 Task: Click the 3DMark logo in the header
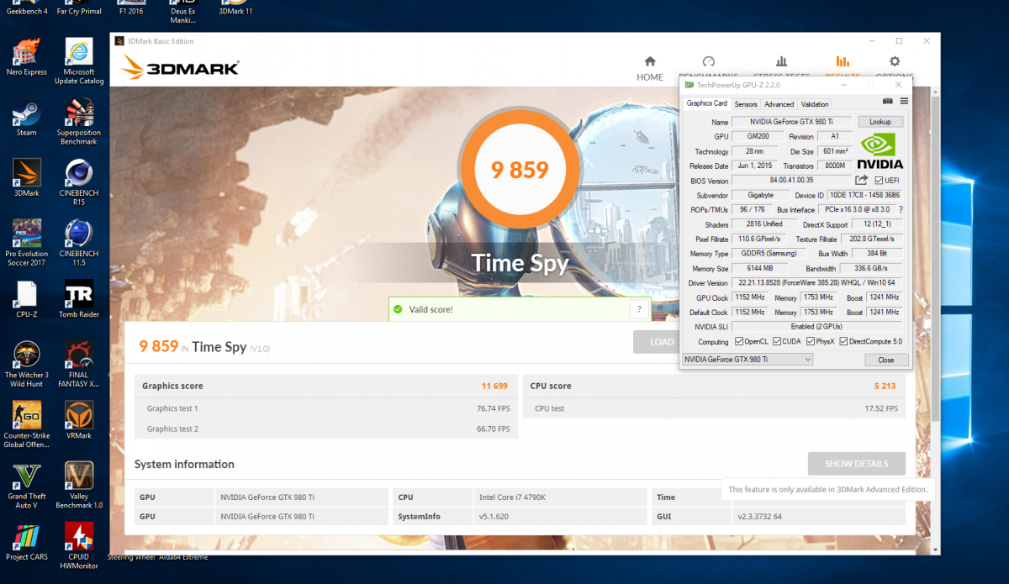point(180,68)
